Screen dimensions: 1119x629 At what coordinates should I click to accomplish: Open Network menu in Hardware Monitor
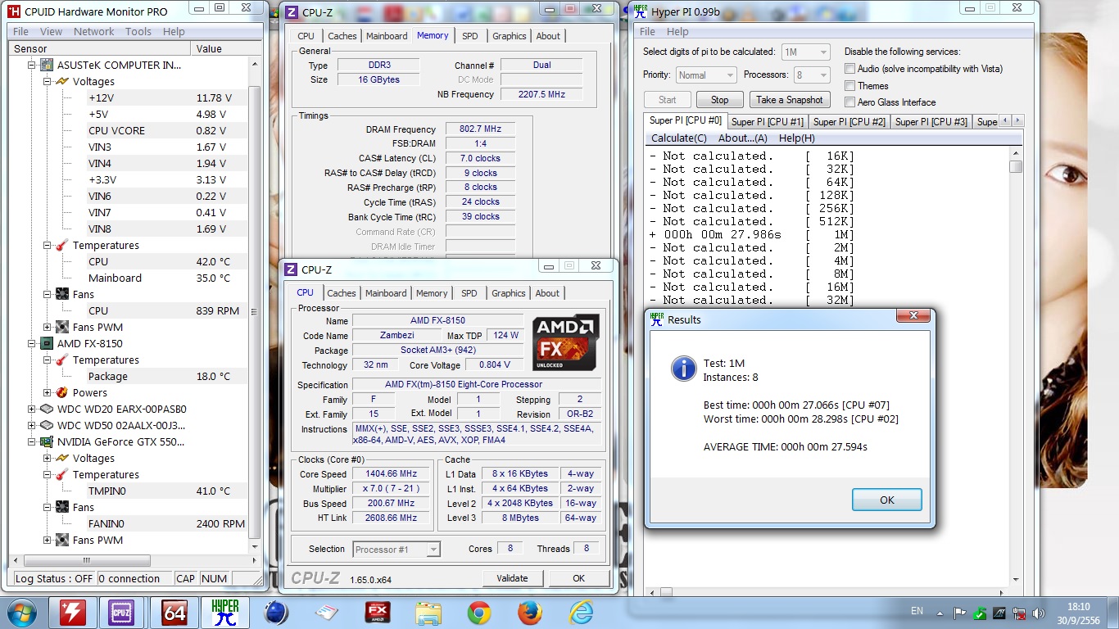click(94, 31)
